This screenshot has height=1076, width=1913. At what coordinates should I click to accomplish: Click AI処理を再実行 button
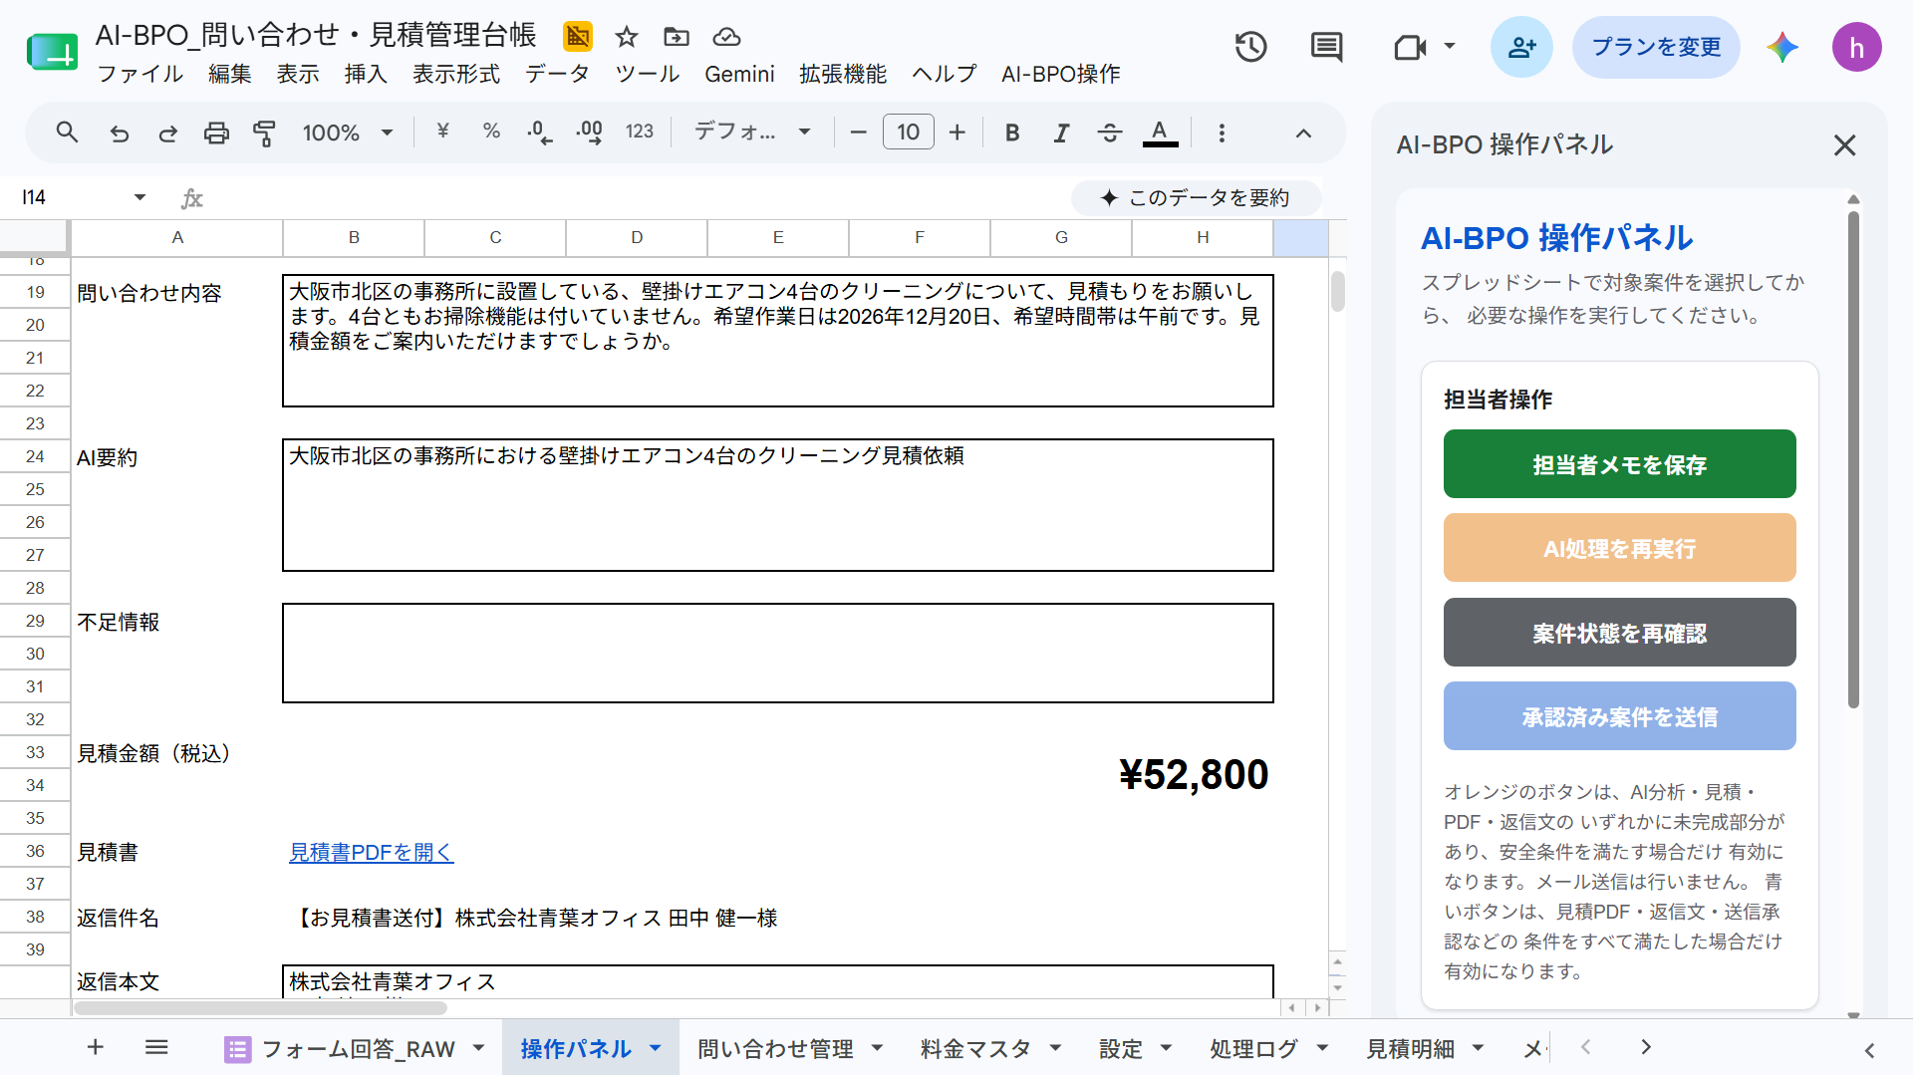coord(1619,548)
